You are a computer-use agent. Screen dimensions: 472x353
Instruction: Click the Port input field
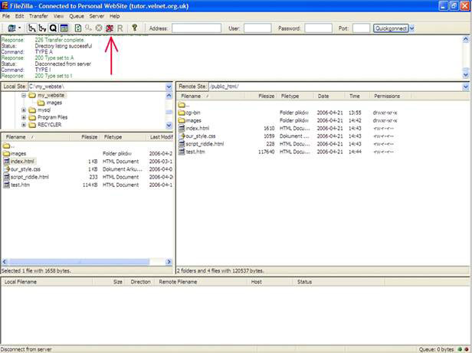(x=361, y=28)
